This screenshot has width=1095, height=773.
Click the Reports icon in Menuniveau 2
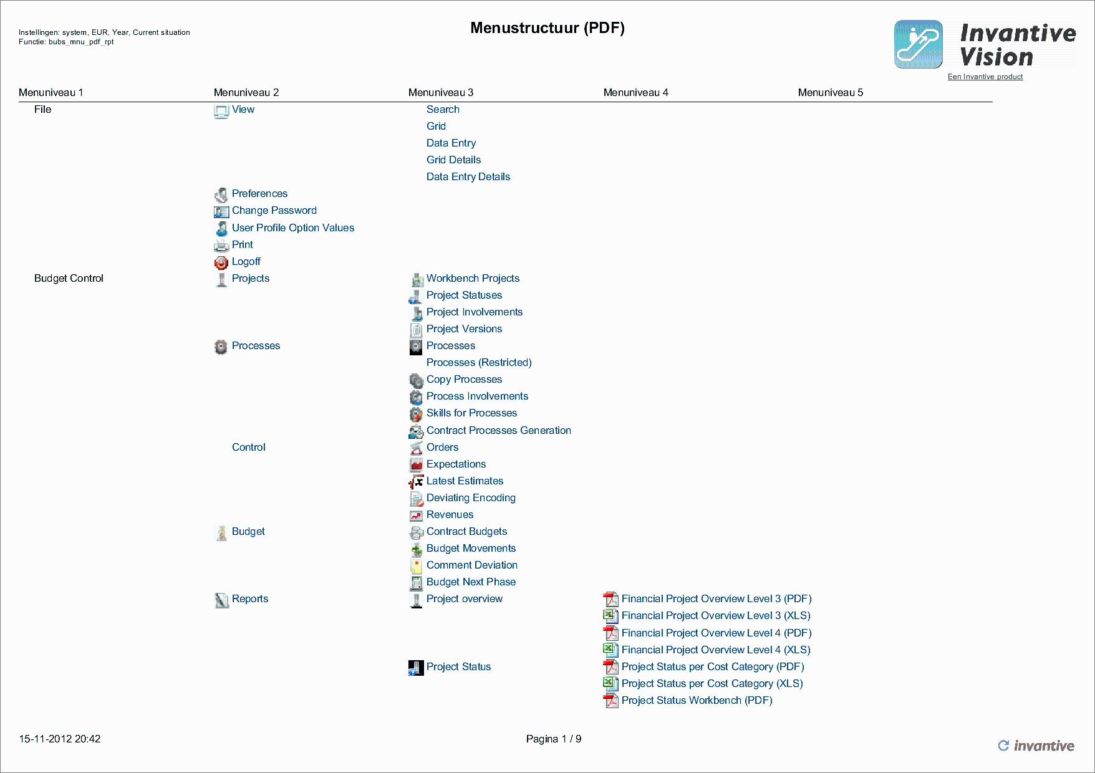coord(221,600)
